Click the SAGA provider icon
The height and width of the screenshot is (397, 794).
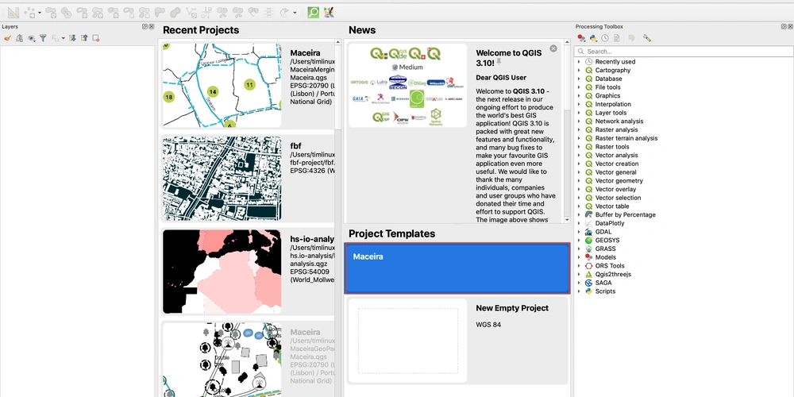tap(588, 283)
